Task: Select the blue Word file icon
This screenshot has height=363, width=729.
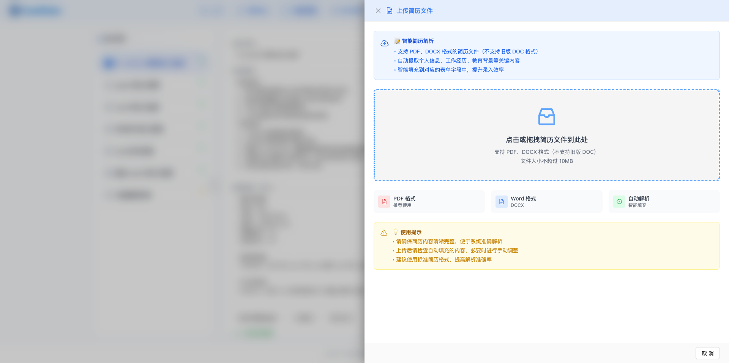Action: 502,202
